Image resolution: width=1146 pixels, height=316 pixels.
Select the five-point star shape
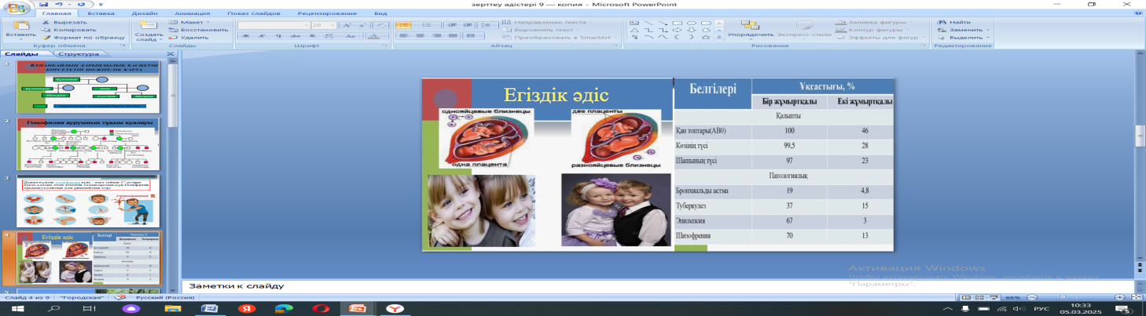(706, 37)
